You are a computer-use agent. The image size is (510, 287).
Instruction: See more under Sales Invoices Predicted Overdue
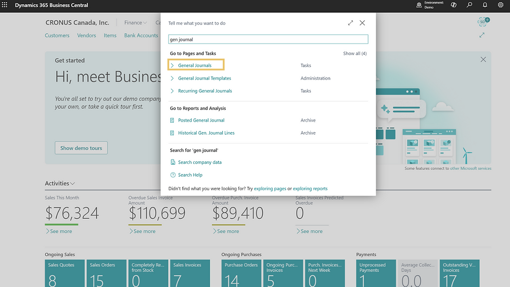[310, 231]
